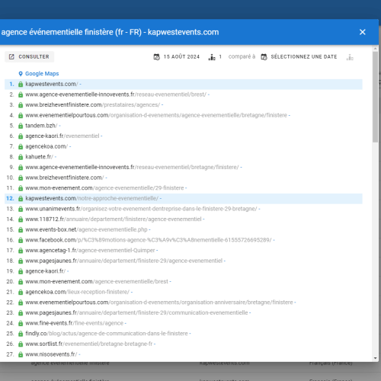
Task: Open result 15 www.events-box.net link
Action: point(86,230)
